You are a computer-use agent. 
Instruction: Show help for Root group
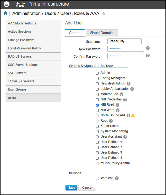coord(111,121)
